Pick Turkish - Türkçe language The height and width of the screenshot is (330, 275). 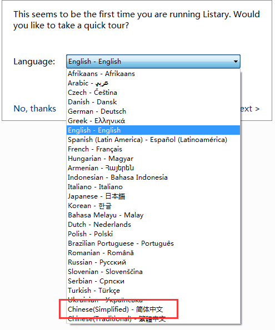pyautogui.click(x=153, y=291)
